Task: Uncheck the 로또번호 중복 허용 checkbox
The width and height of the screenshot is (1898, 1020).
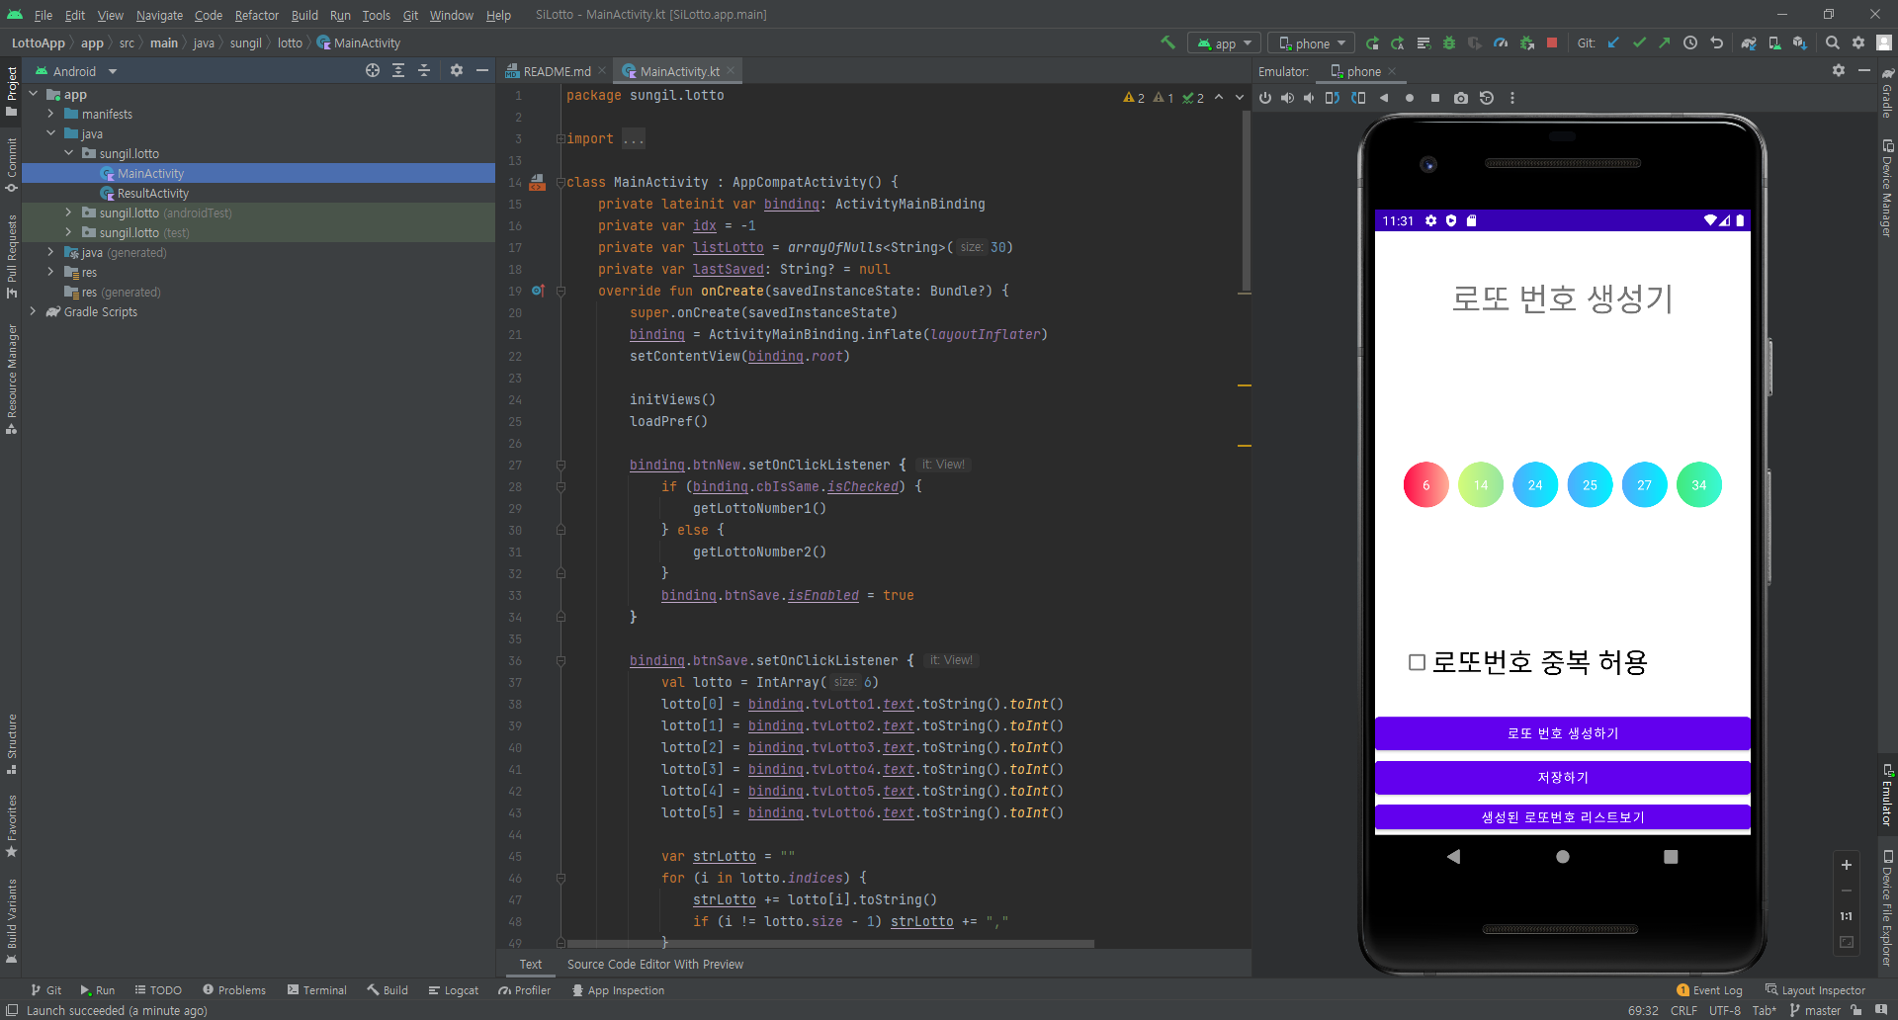Action: (1418, 662)
